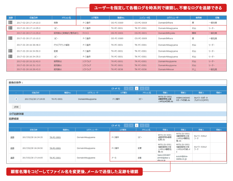This screenshot has width=233, height=181.
Task: Select the 使用禁止(制御あり/警告あり) cell
Action: (x=66, y=33)
